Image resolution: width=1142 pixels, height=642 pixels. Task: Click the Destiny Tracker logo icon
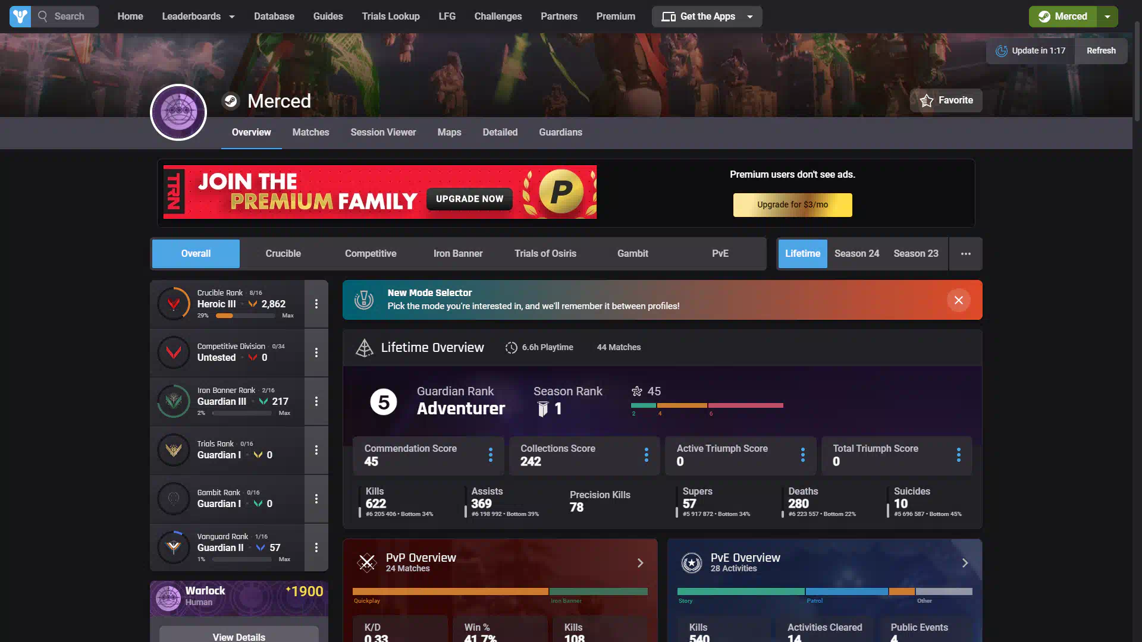tap(20, 17)
